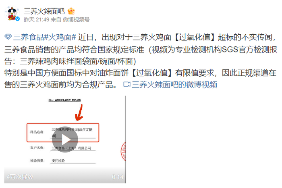The image size is (282, 188).
Task: Click the red-boxed 样品名称 area in video
Action: (x=63, y=133)
